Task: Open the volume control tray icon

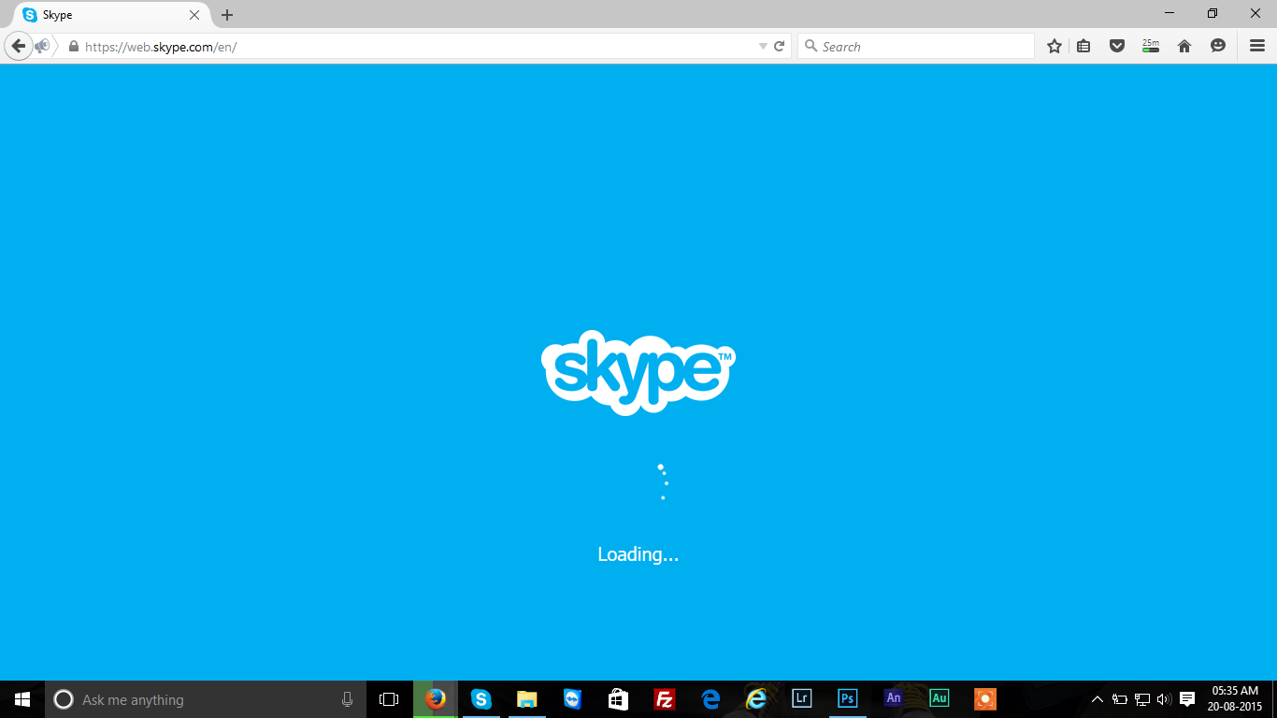Action: 1164,699
